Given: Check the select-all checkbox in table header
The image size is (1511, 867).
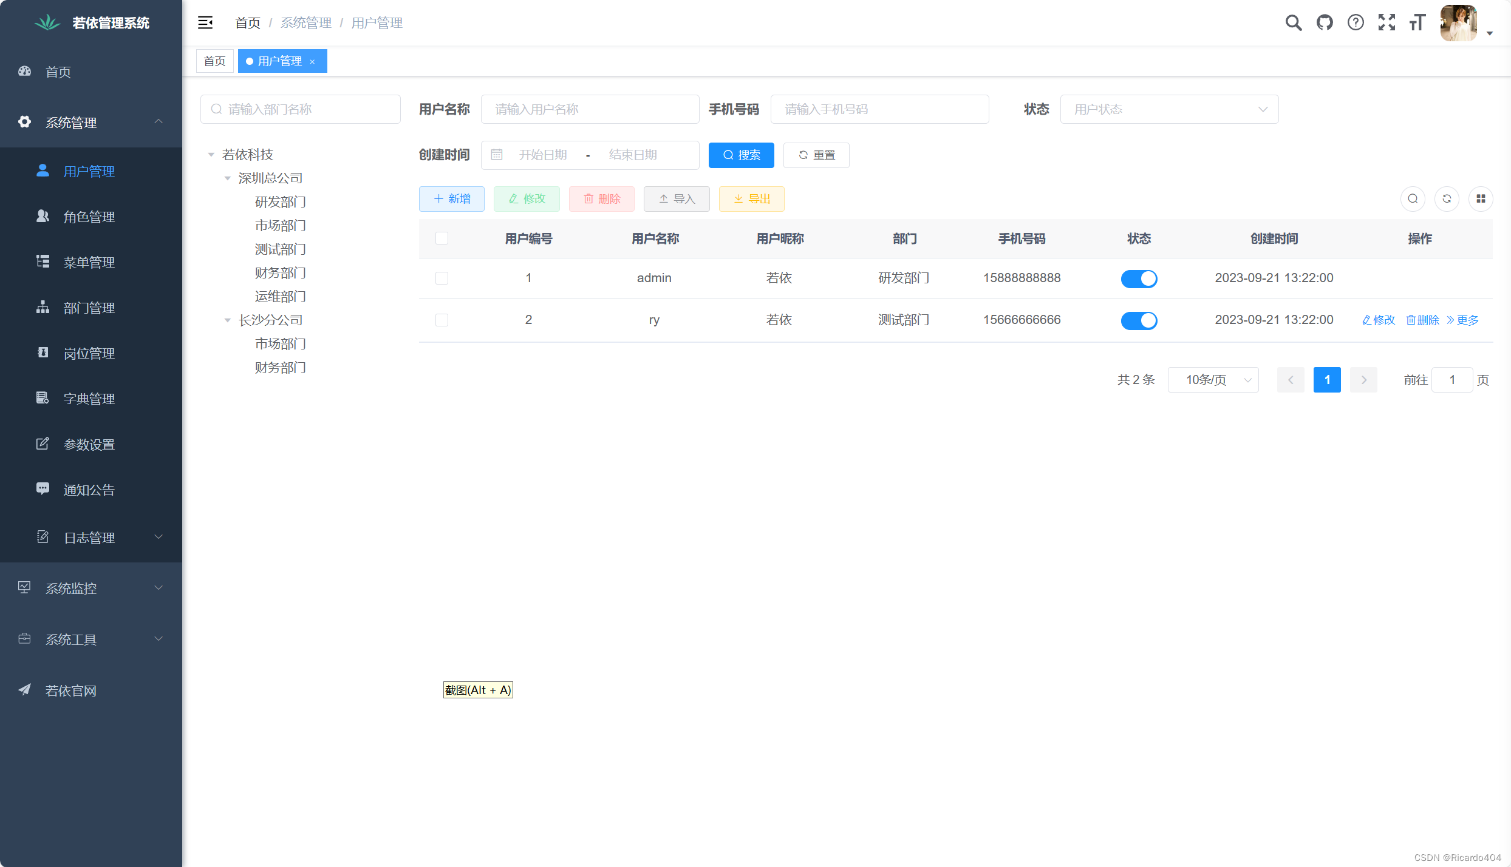Looking at the screenshot, I should [442, 238].
